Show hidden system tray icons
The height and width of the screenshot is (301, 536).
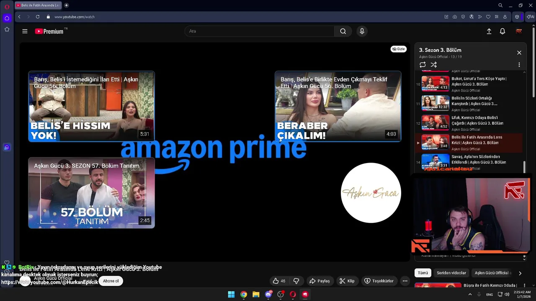(470, 294)
